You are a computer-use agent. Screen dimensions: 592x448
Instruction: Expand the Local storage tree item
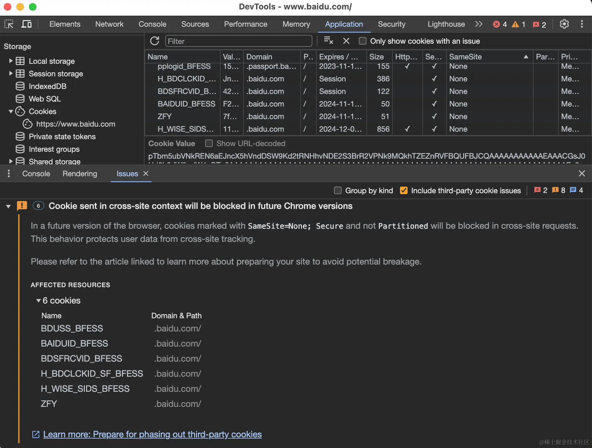tap(11, 61)
